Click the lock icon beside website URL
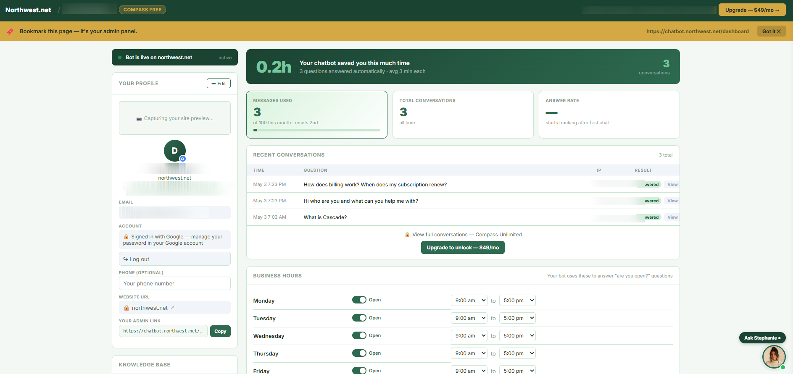 point(126,308)
